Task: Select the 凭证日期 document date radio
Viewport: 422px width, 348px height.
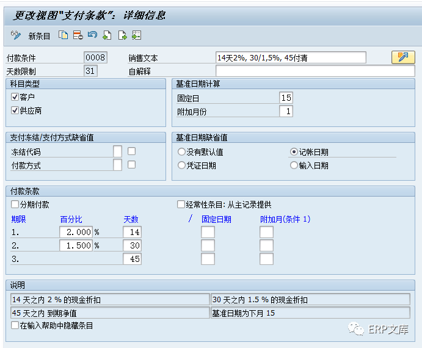Action: click(181, 165)
